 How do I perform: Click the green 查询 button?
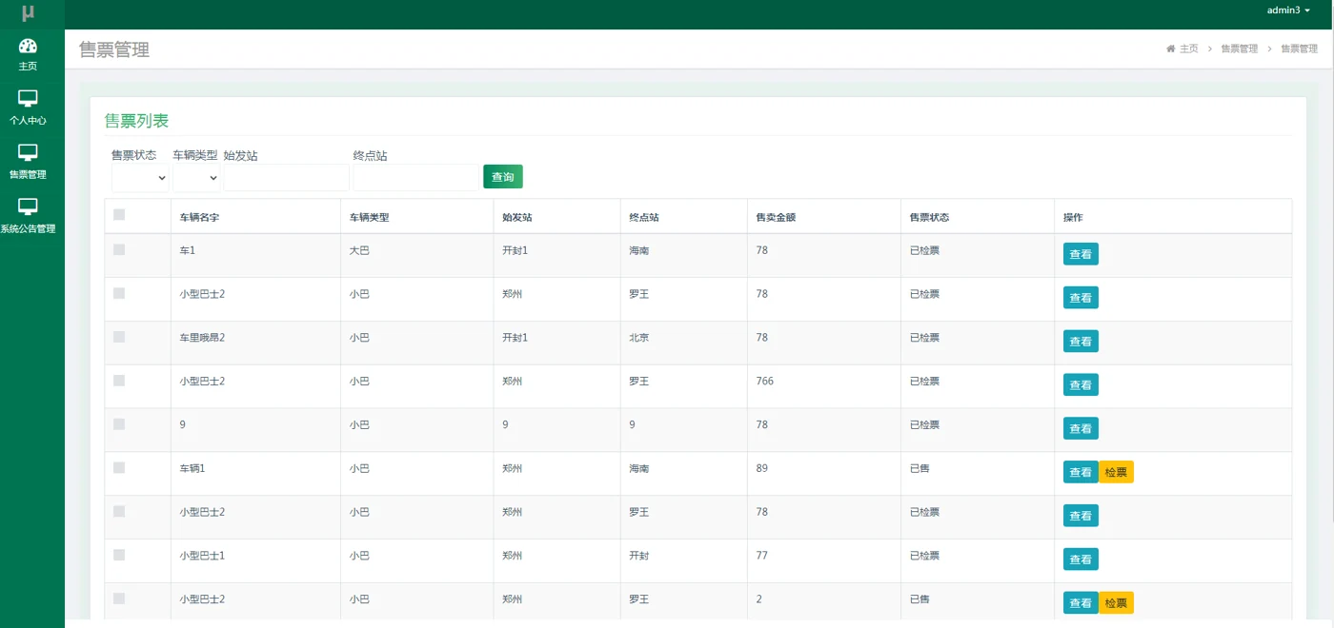coord(503,177)
